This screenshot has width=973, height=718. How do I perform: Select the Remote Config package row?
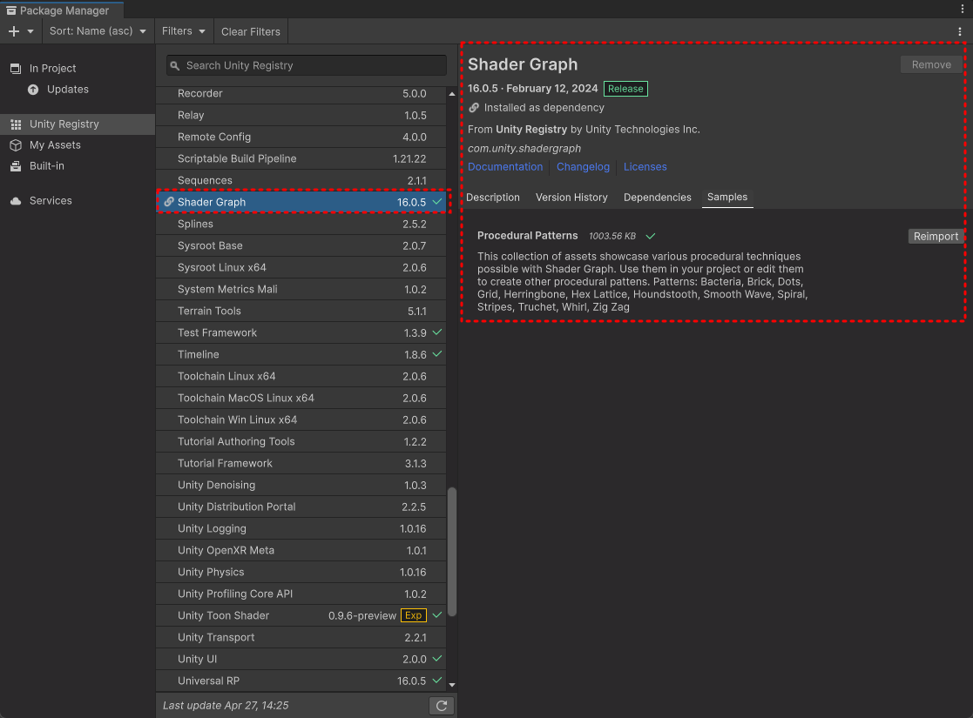[301, 137]
